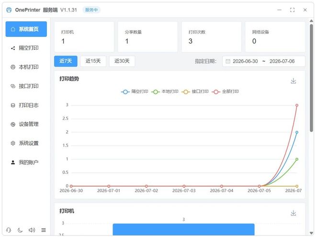Click the 网络设备 count card

pyautogui.click(x=275, y=37)
